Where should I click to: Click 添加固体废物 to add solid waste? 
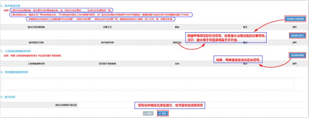click(298, 55)
